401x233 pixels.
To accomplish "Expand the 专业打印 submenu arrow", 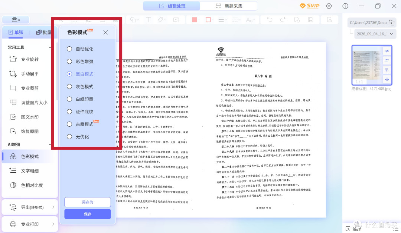I will pos(53,224).
